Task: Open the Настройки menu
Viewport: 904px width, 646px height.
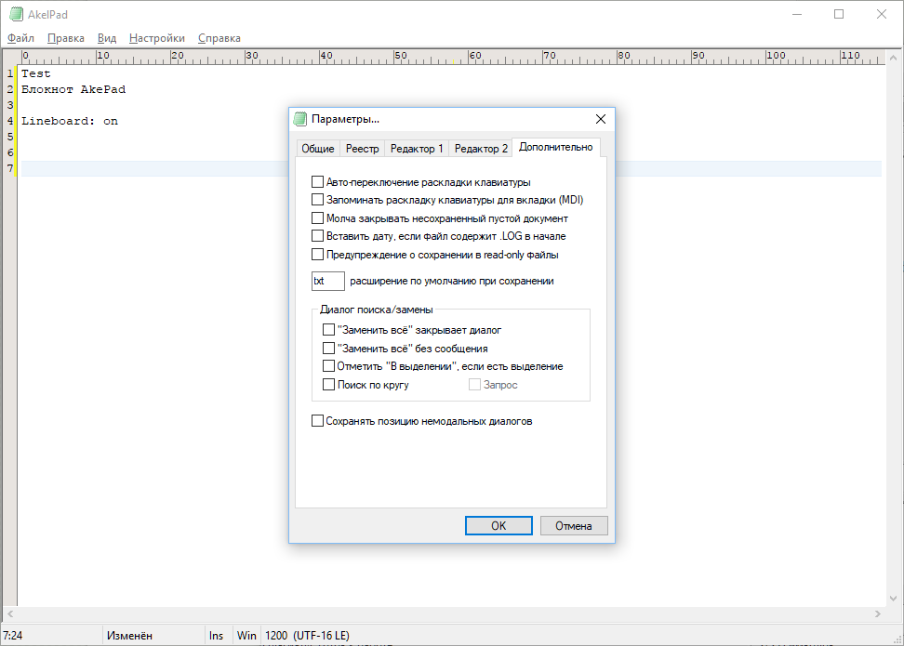Action: 156,38
